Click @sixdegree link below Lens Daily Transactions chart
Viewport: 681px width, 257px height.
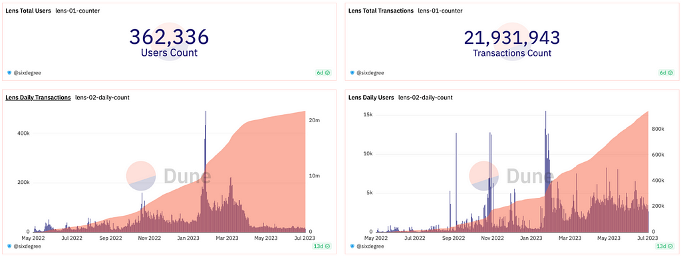[x=27, y=246]
